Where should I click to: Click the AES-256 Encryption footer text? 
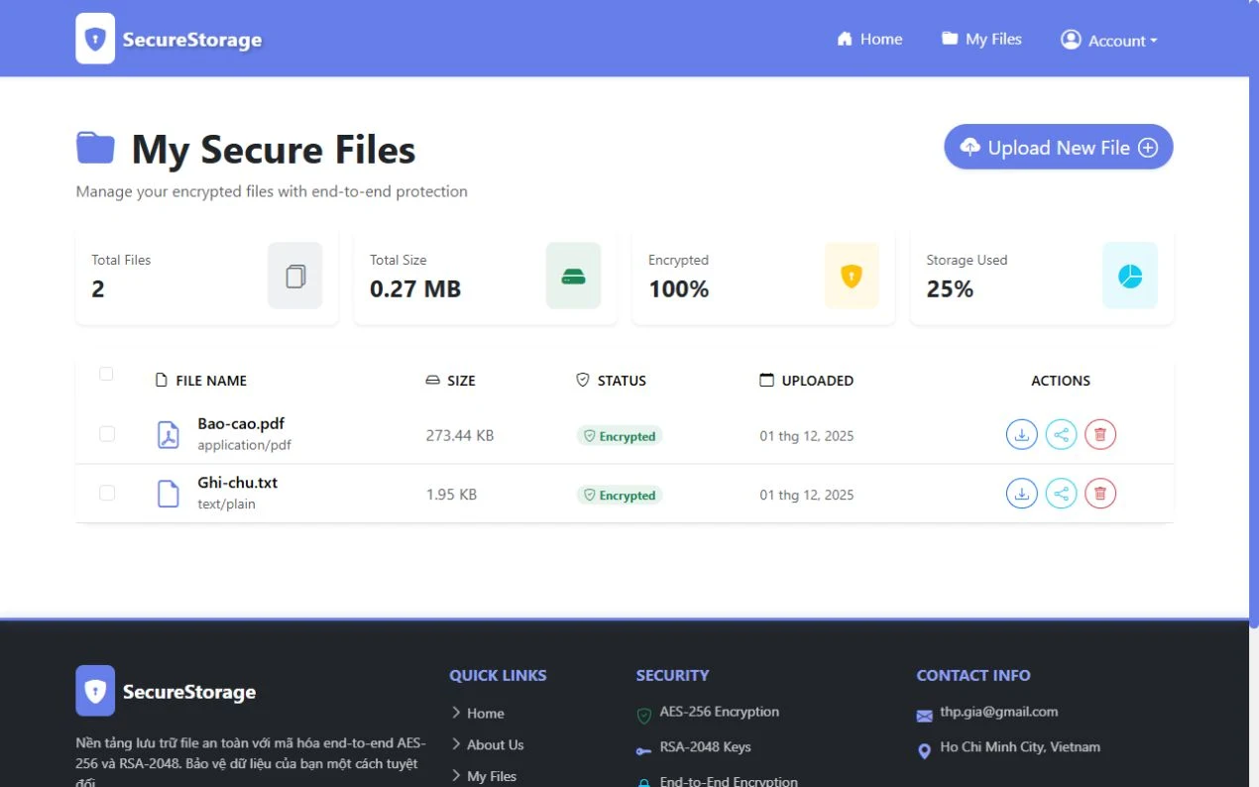click(720, 712)
